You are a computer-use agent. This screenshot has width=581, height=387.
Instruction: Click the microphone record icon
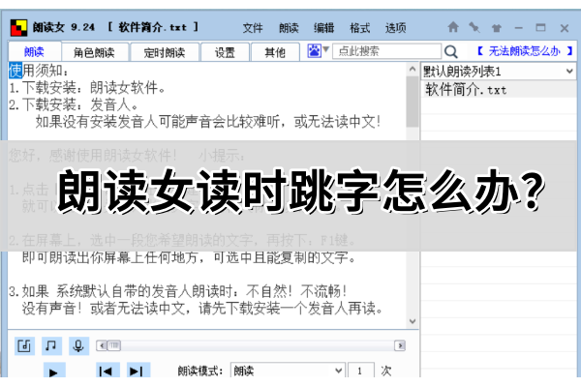pos(78,346)
